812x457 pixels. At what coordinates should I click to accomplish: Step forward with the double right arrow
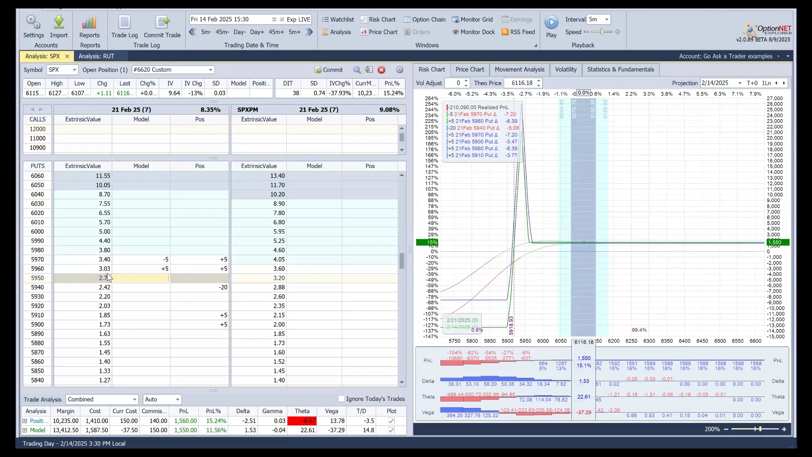309,32
